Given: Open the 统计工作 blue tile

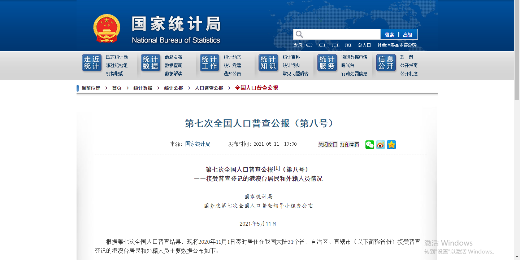Looking at the screenshot, I should coord(209,63).
